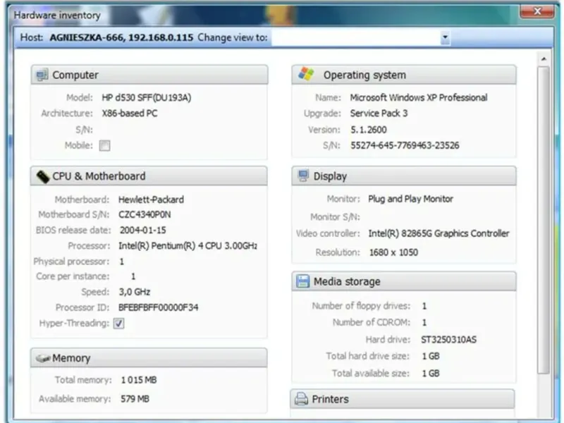Click the Display monitor icon
This screenshot has width=564, height=423.
[303, 176]
